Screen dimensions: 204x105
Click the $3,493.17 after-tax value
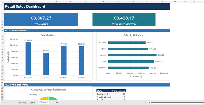click(124, 18)
